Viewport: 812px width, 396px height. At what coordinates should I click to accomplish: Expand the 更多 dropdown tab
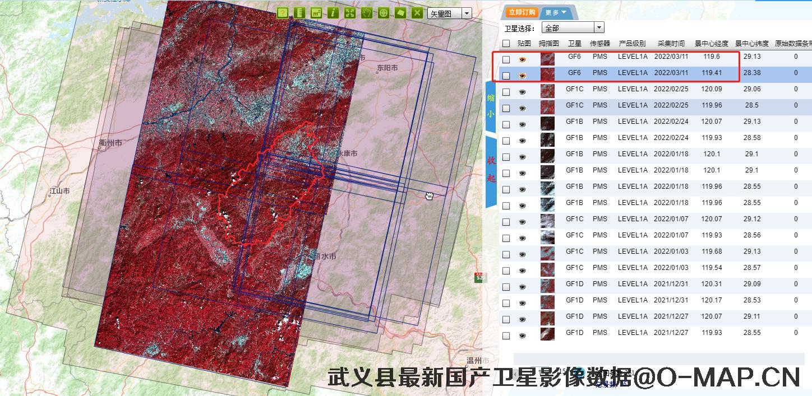tap(556, 12)
